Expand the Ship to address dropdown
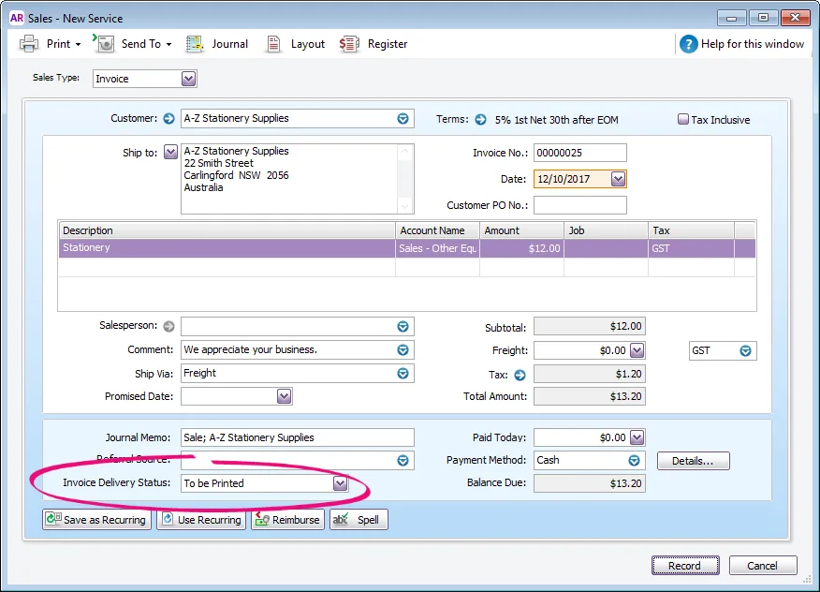Image resolution: width=820 pixels, height=592 pixels. point(170,153)
